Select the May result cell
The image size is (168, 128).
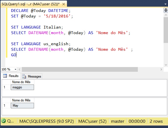[x=22, y=106]
